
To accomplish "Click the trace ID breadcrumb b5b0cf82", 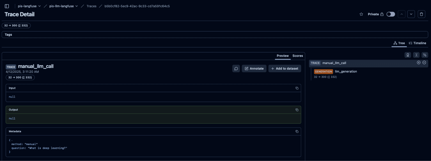I will click(137, 6).
